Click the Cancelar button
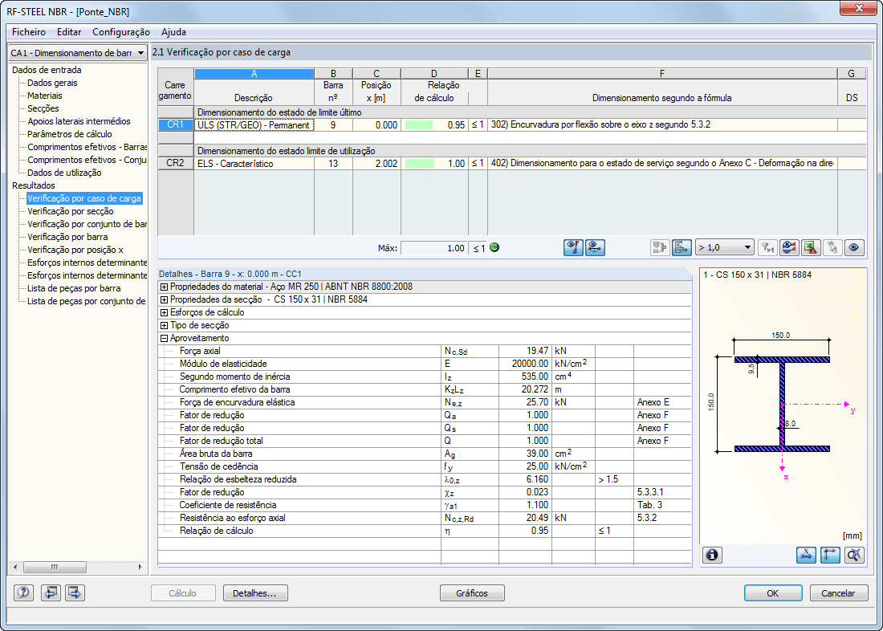The height and width of the screenshot is (631, 883). (x=838, y=592)
